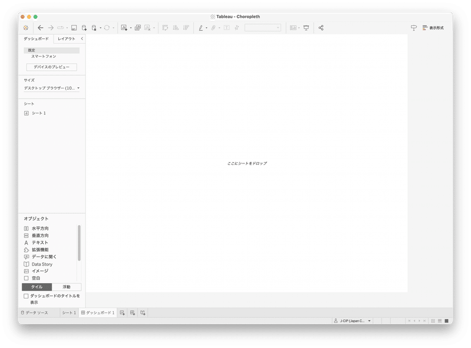Enable ダッシュボードのタイトルを表示 checkbox
The width and height of the screenshot is (471, 348).
click(26, 296)
